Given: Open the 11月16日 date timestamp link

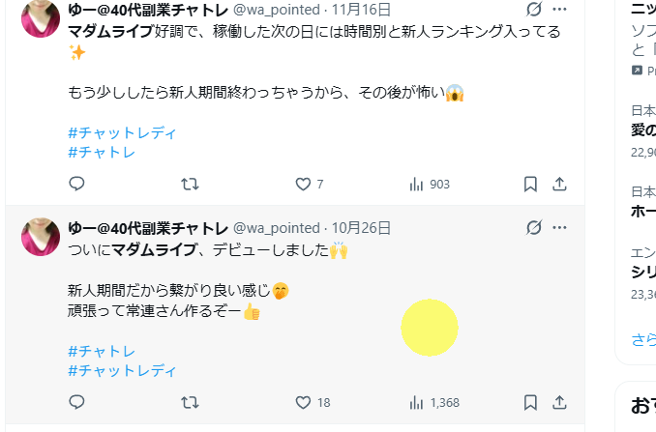Looking at the screenshot, I should 362,10.
